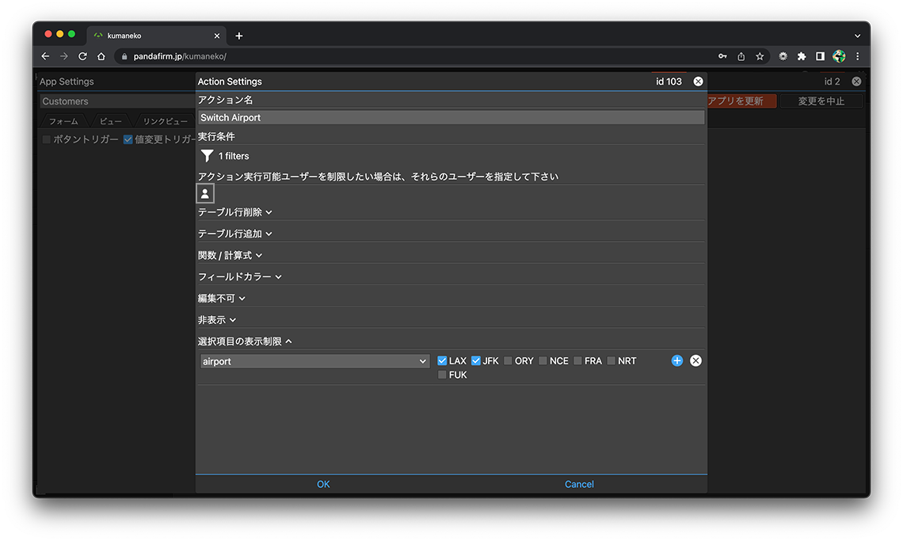
Task: Click the Switch Airport action name field
Action: [451, 117]
